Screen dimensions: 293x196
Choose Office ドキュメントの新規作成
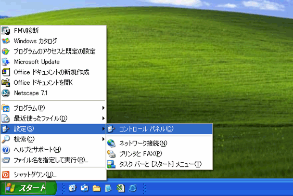point(54,72)
